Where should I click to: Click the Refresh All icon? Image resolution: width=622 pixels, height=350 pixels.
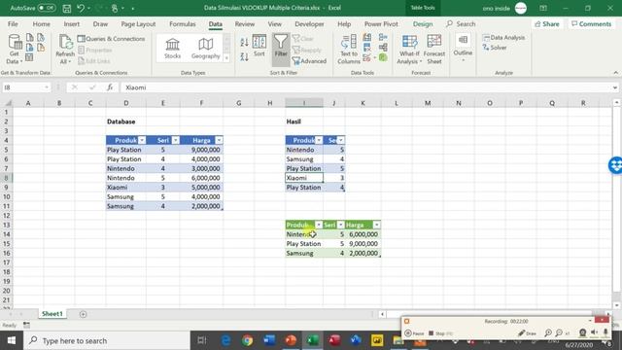[65, 50]
